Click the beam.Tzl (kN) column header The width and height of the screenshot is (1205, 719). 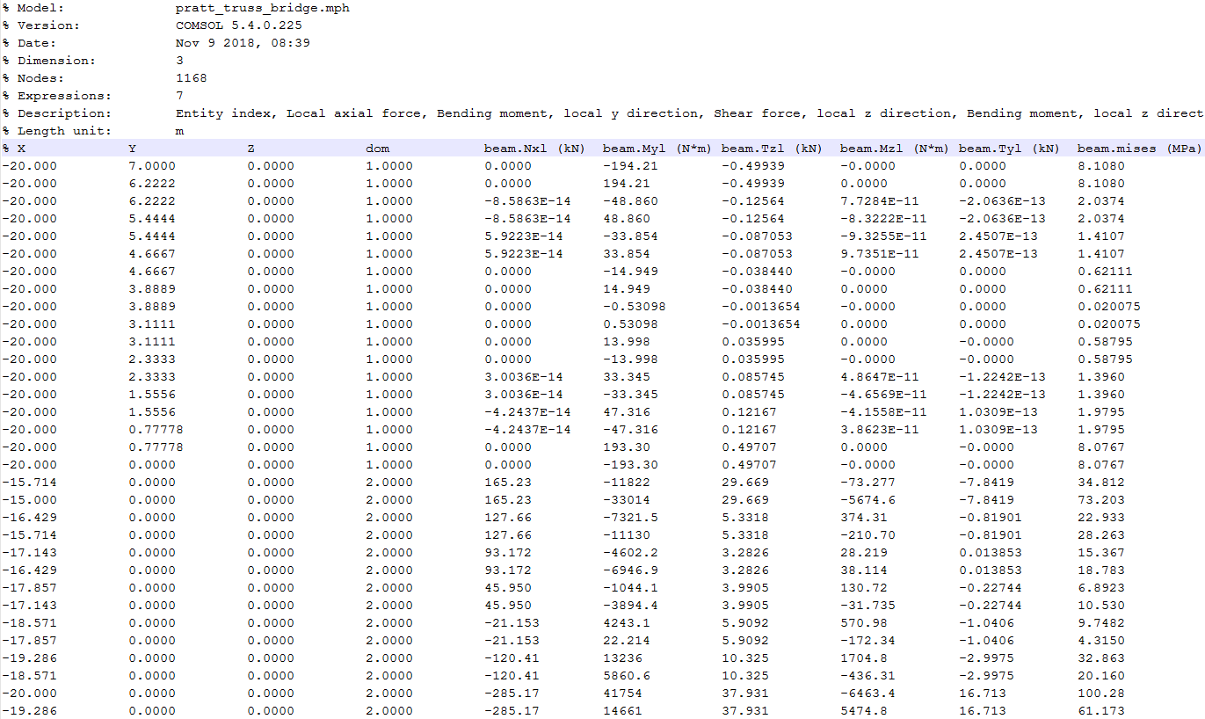coord(772,149)
